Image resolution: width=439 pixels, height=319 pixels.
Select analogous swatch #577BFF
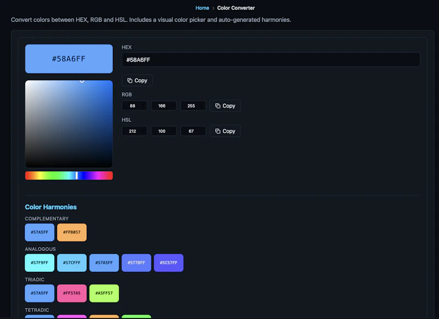(x=136, y=262)
